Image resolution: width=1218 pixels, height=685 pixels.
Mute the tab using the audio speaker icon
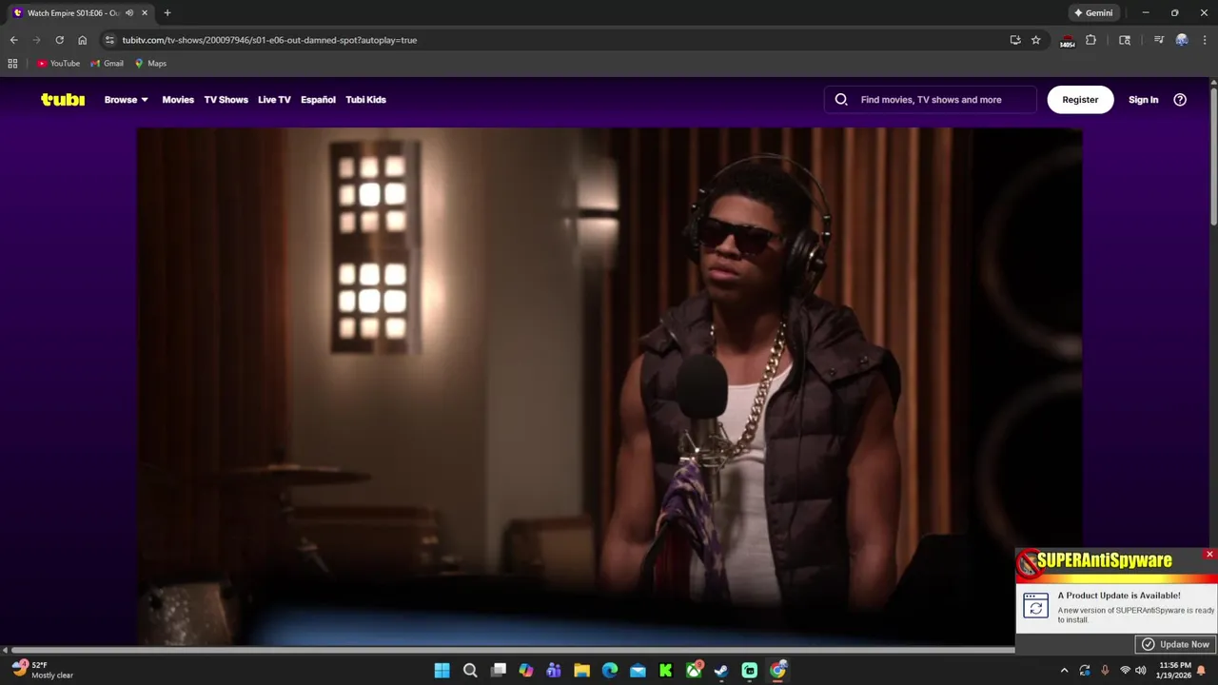(x=129, y=12)
